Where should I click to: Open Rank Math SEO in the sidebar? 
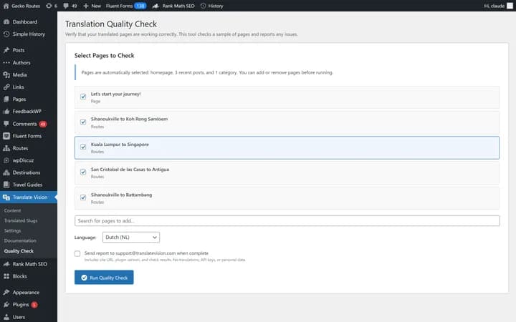pyautogui.click(x=29, y=264)
